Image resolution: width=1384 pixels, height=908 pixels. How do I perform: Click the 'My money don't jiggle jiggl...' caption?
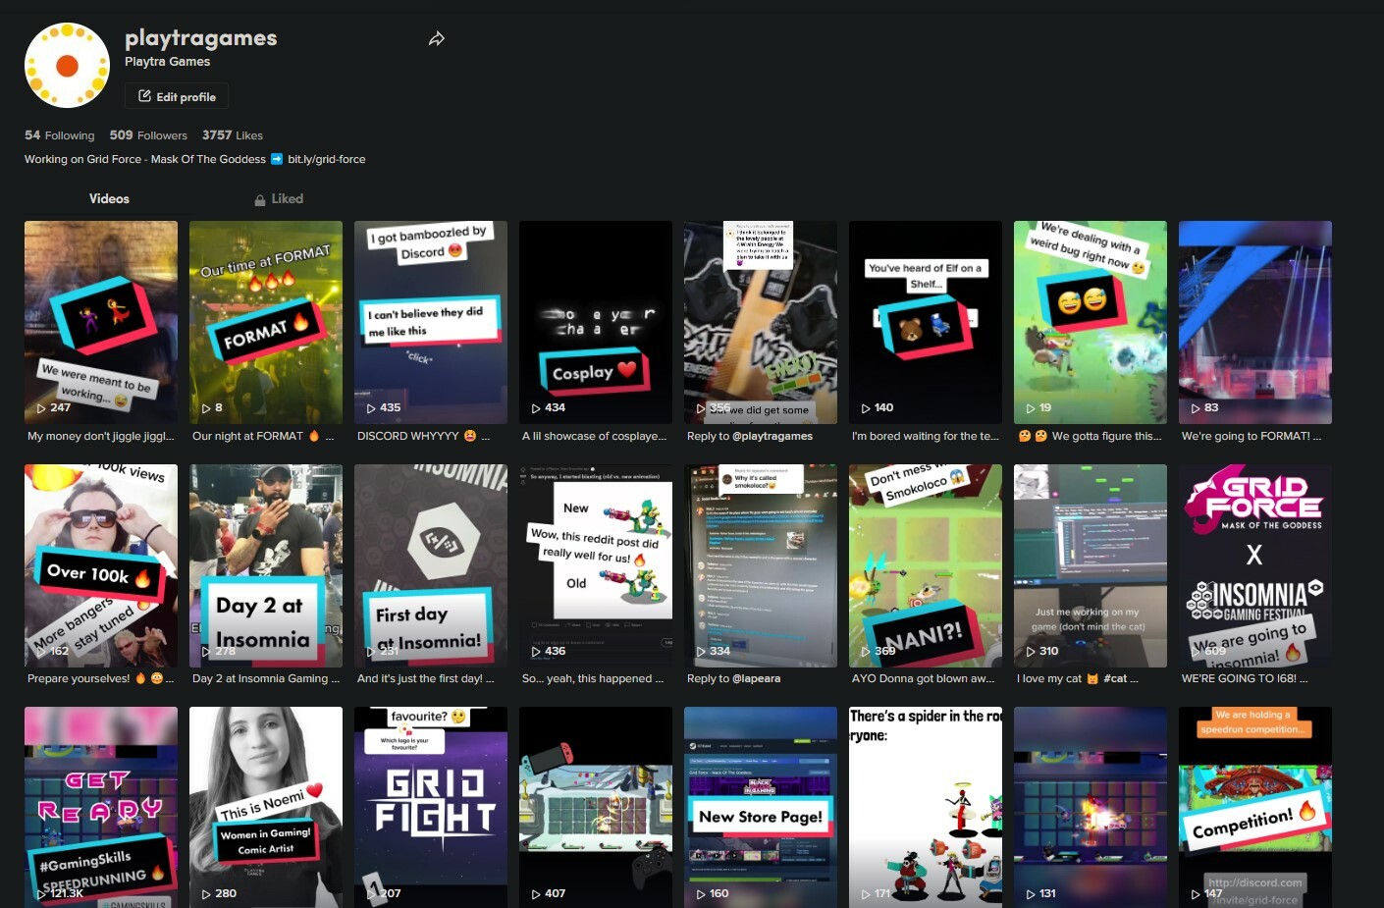[101, 436]
